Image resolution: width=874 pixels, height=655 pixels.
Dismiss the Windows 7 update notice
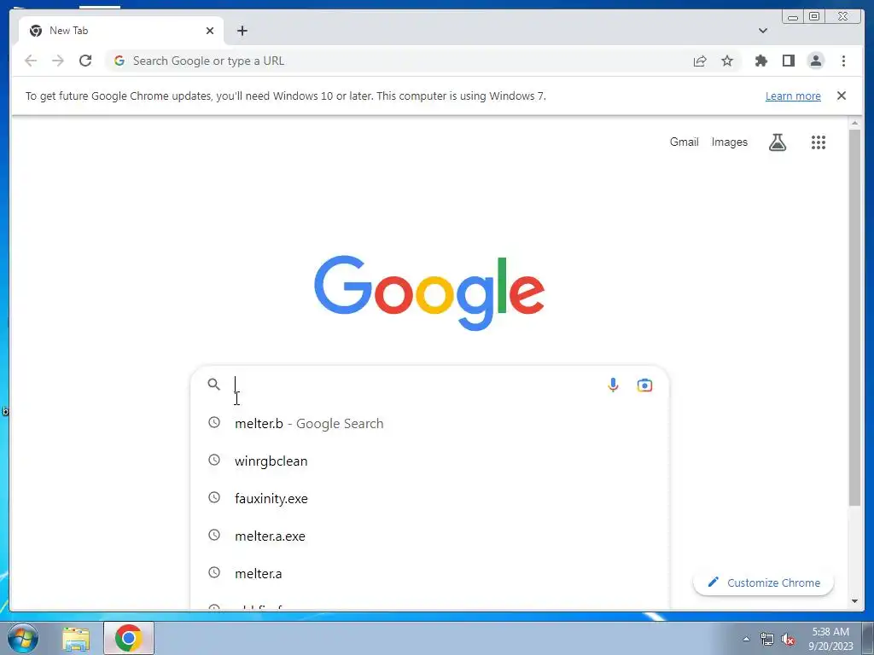pos(841,96)
